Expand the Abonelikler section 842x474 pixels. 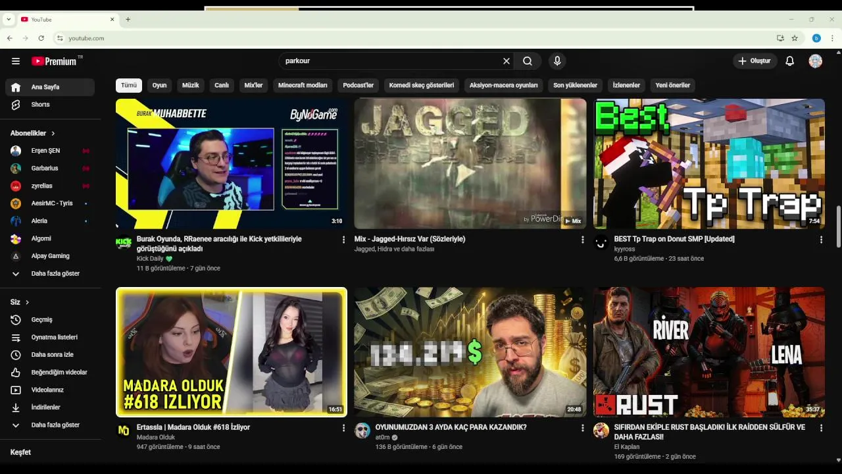(x=33, y=133)
